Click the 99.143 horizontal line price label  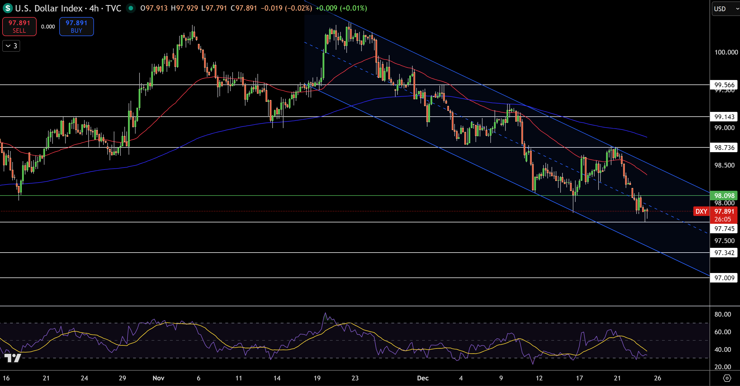pos(724,117)
